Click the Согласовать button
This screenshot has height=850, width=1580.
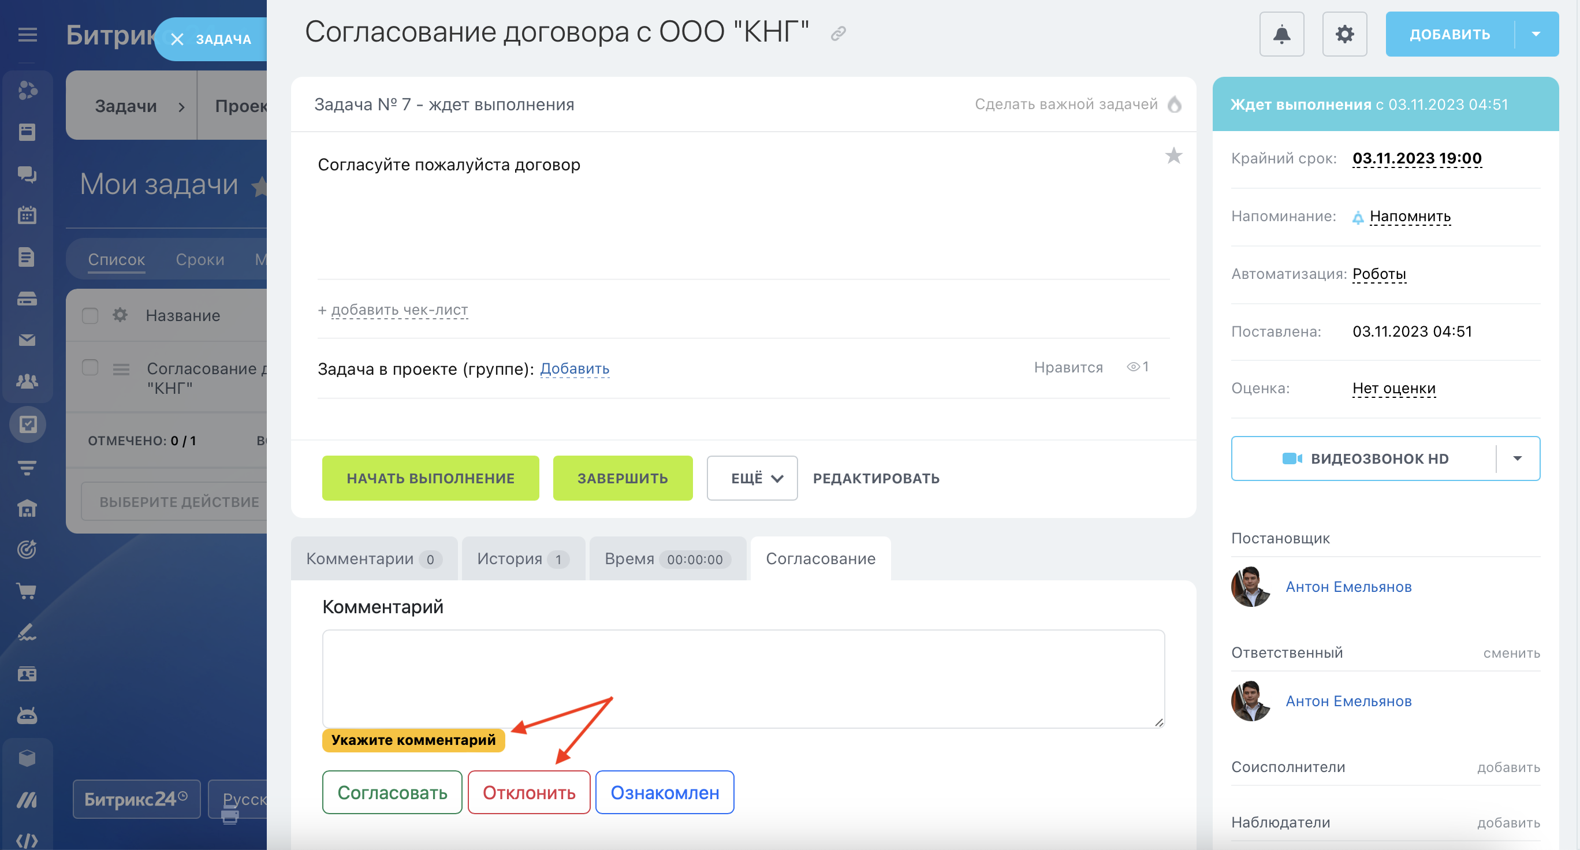(x=392, y=792)
